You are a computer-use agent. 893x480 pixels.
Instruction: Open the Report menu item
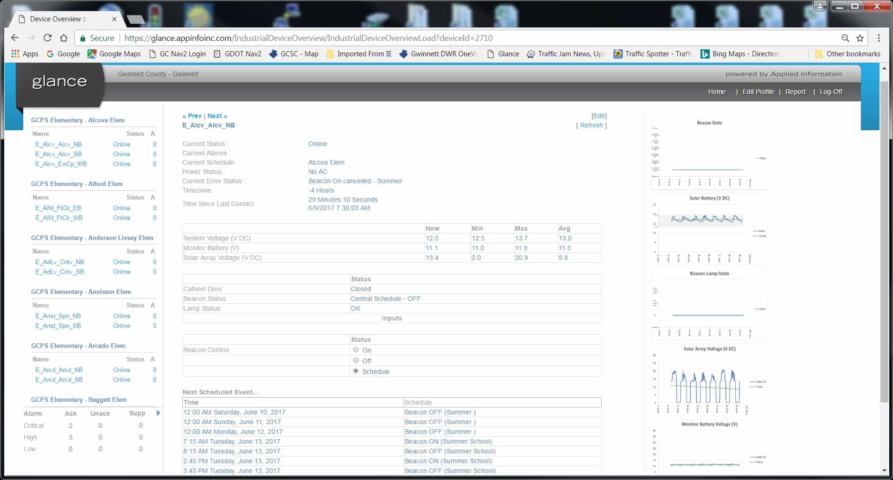[x=795, y=92]
